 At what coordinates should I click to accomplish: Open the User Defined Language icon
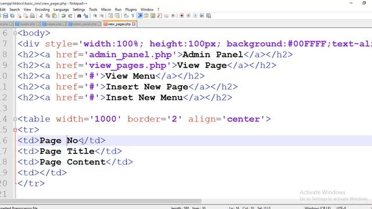click(x=146, y=16)
